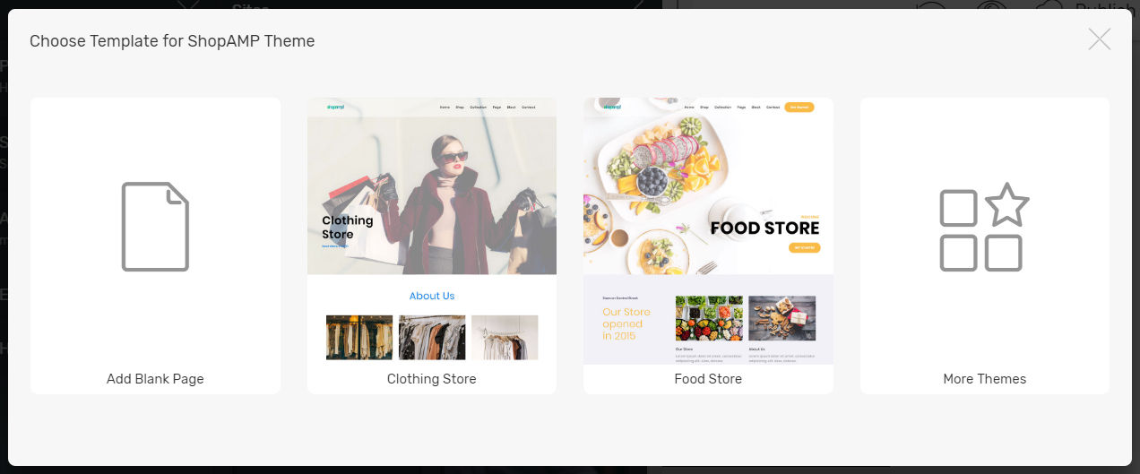Viewport: 1140px width, 474px height.
Task: Click the vegetables photo in Food Store preview
Action: click(x=709, y=318)
